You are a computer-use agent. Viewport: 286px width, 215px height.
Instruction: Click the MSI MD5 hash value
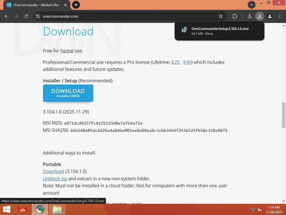103,123
